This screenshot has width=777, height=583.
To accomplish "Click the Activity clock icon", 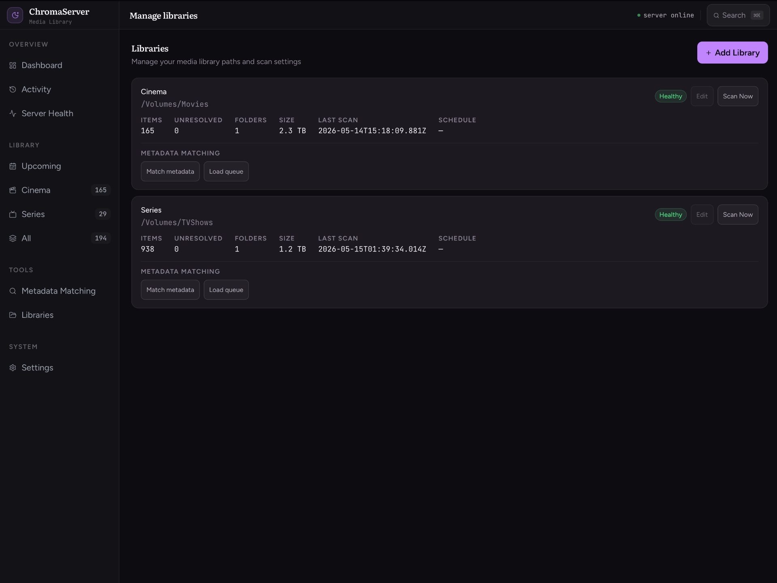I will (x=13, y=89).
